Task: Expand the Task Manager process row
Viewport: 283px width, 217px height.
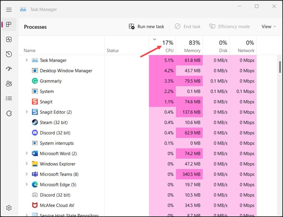Action: [x=26, y=60]
